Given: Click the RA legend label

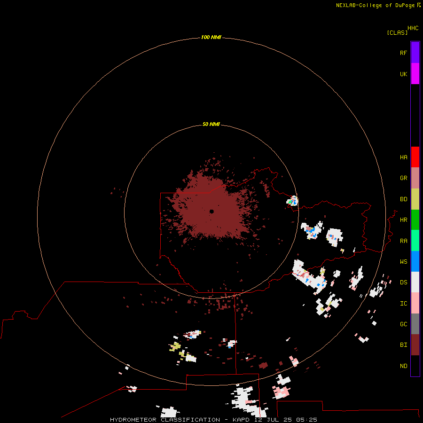Looking at the screenshot, I should pos(403,241).
